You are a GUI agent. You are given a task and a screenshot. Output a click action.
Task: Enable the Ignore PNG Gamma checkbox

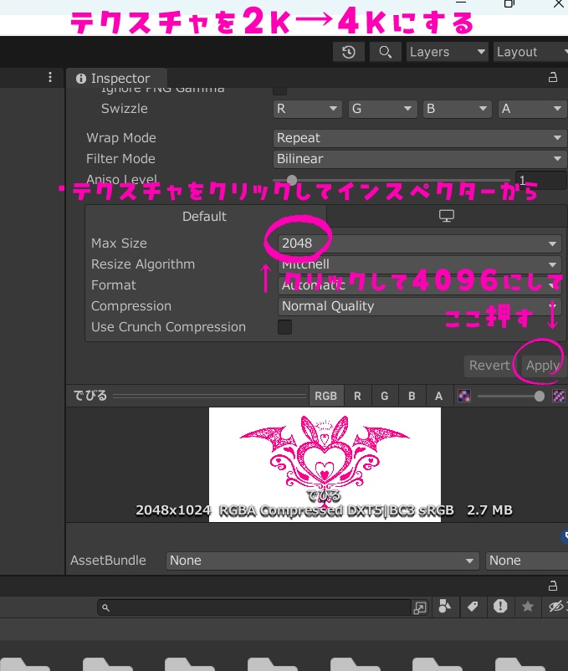coord(279,90)
